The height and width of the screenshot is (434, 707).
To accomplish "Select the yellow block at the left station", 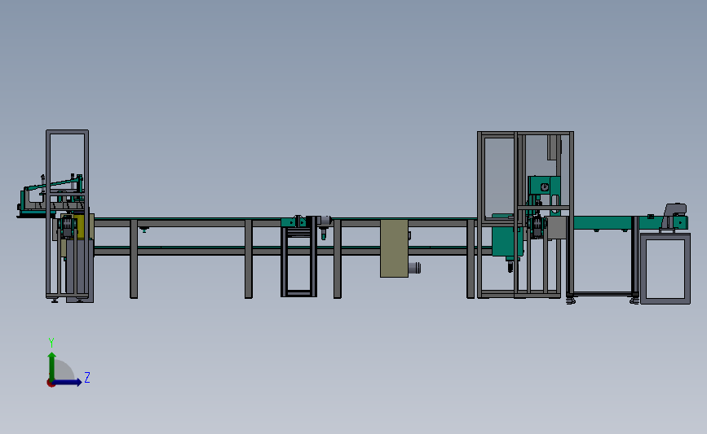I will 80,226.
